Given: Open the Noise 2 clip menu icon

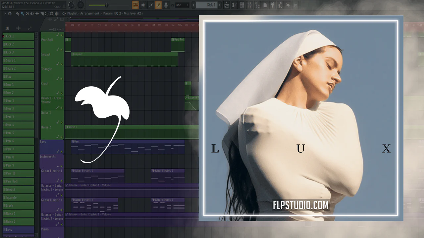Looking at the screenshot, I should point(67,127).
